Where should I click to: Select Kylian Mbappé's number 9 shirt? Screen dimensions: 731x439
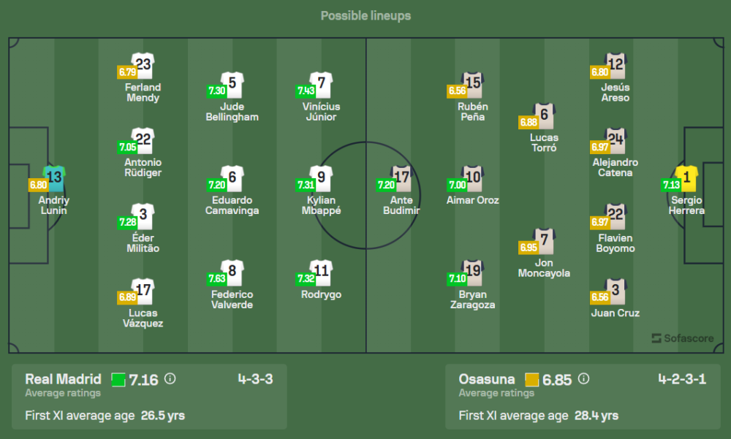[321, 177]
